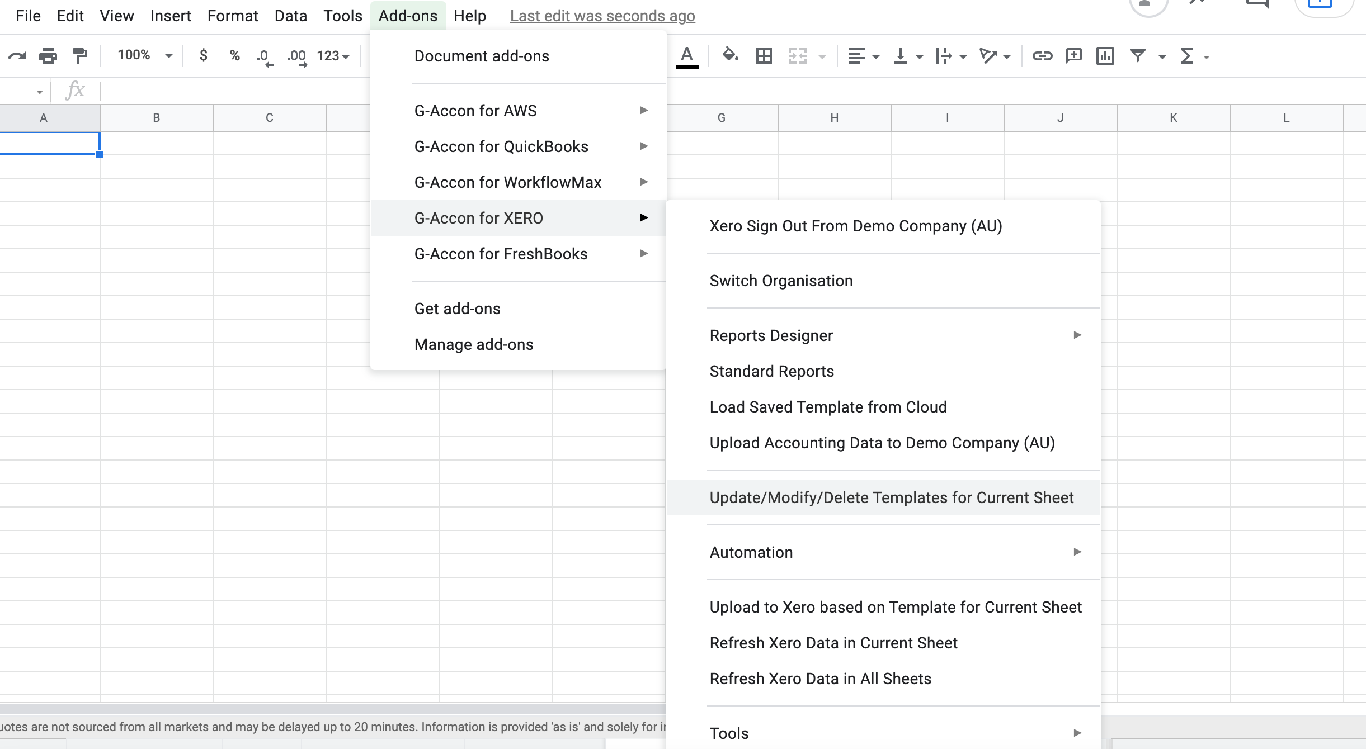Select column B header

click(157, 118)
